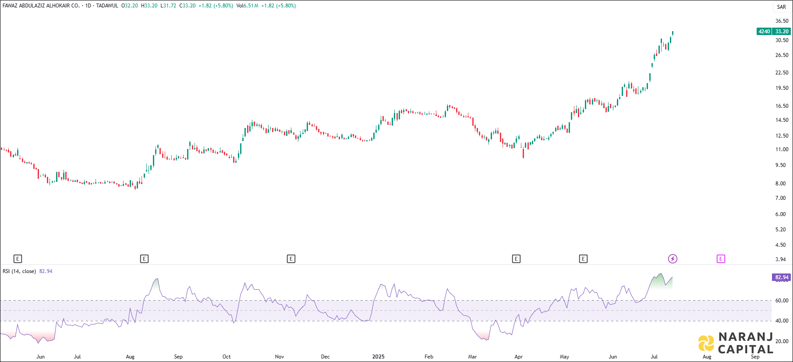Click the 7.00 price axis label
793x362 pixels.
[781, 198]
